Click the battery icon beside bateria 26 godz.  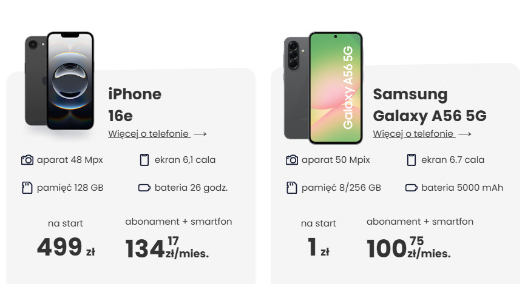144,188
